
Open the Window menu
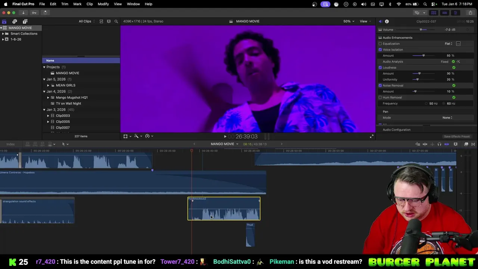(133, 4)
